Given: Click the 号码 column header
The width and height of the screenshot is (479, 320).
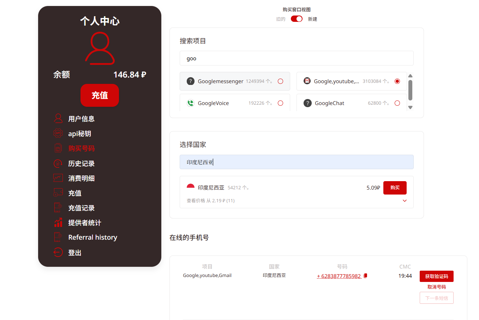Looking at the screenshot, I should [x=342, y=266].
